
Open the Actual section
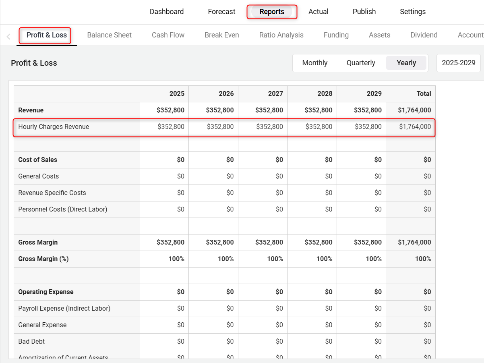coord(318,12)
